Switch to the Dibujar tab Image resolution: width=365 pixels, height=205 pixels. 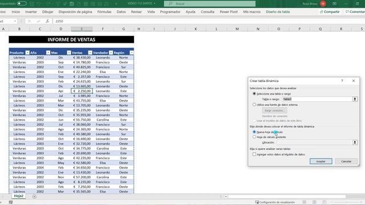[48, 11]
